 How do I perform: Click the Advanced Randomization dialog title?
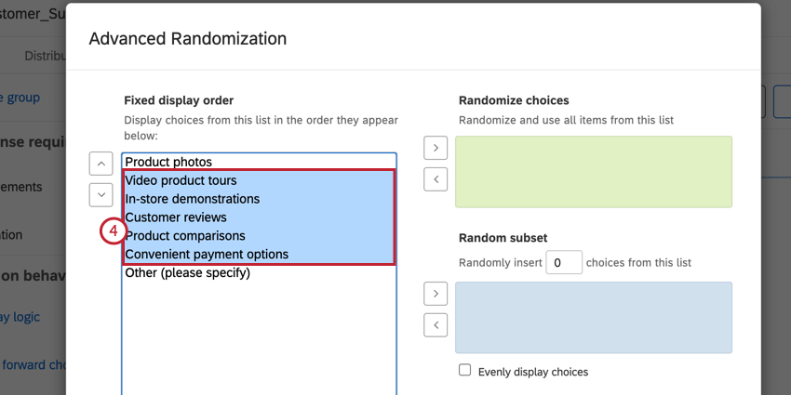pos(187,39)
